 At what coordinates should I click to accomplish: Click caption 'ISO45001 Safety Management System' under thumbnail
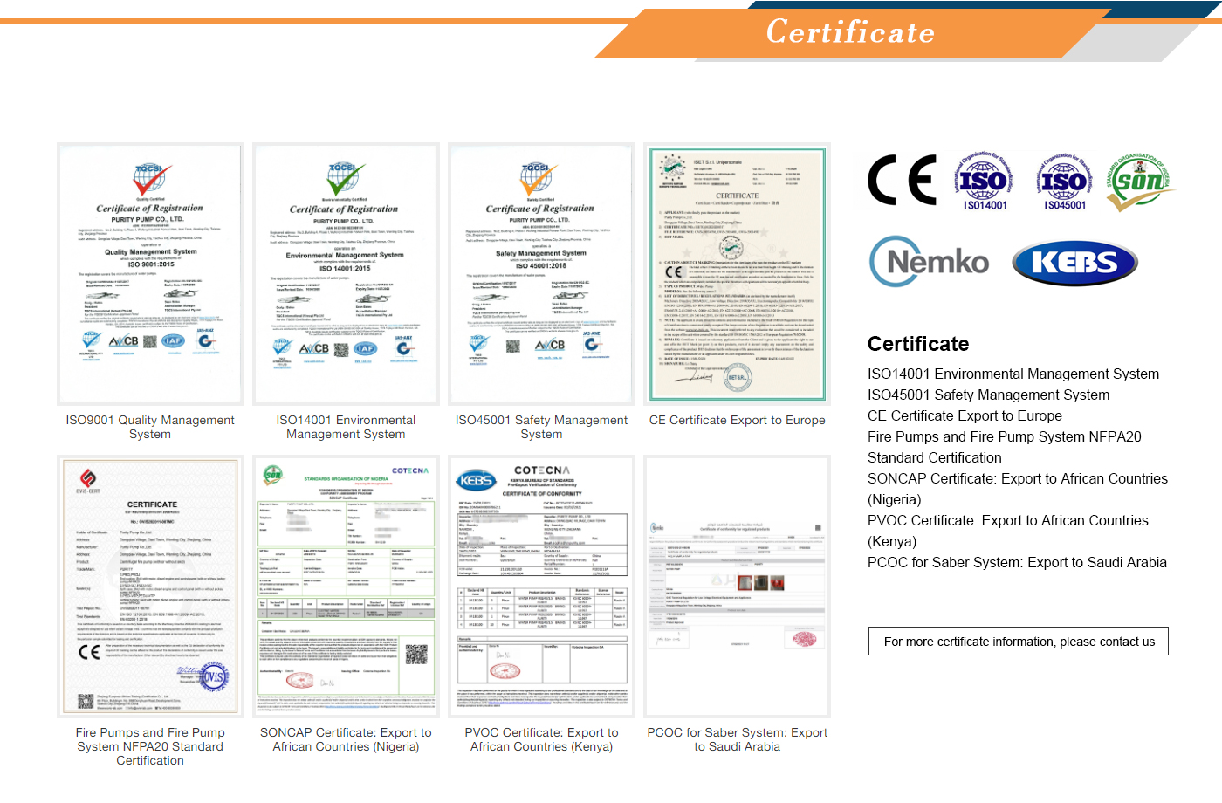tap(541, 427)
